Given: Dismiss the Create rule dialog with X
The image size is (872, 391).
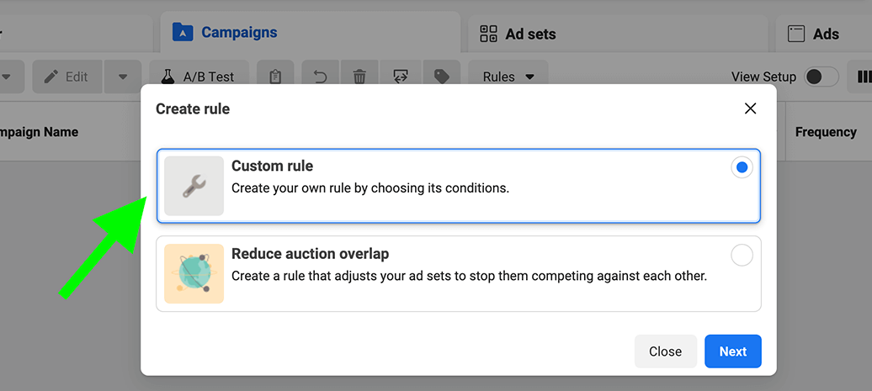Looking at the screenshot, I should pos(750,108).
